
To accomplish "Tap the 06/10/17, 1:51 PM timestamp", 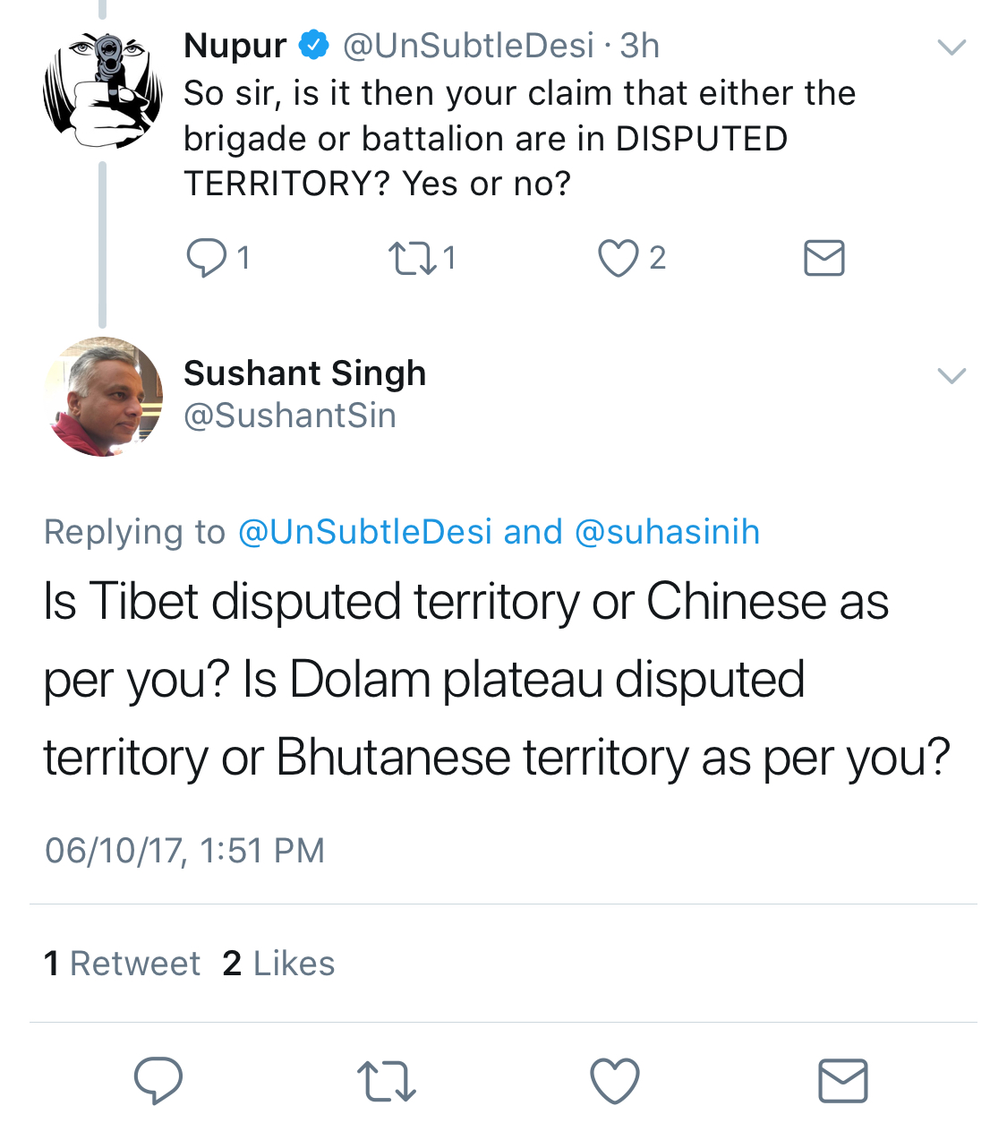I will tap(184, 850).
